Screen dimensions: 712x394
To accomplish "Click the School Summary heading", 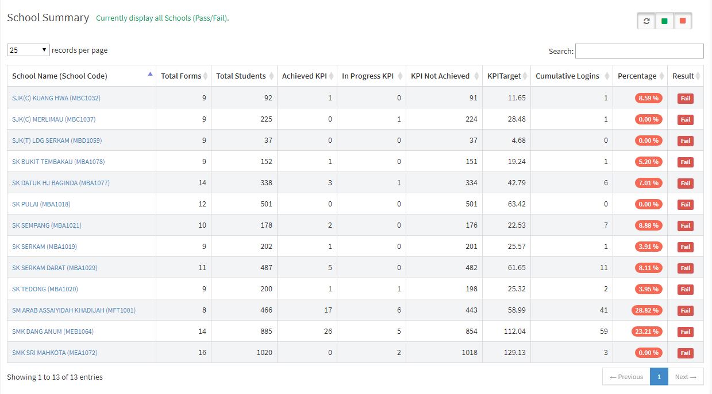I will click(x=48, y=18).
